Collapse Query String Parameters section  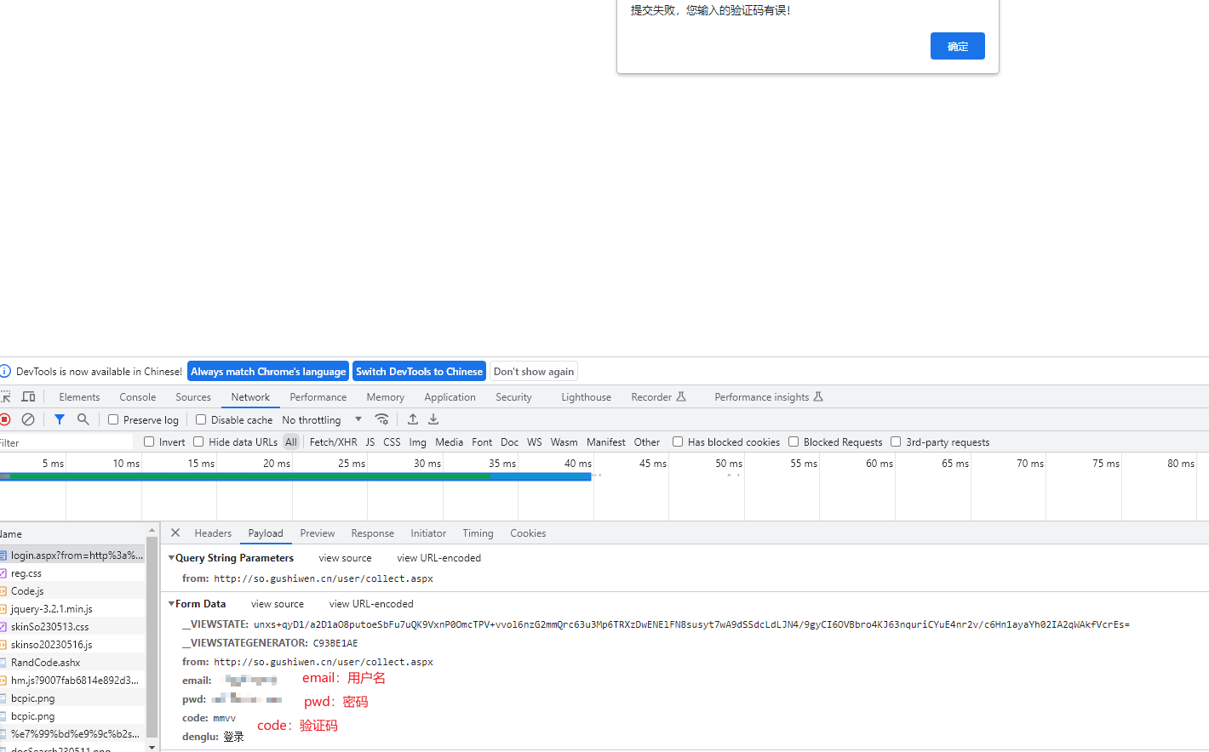click(x=172, y=558)
